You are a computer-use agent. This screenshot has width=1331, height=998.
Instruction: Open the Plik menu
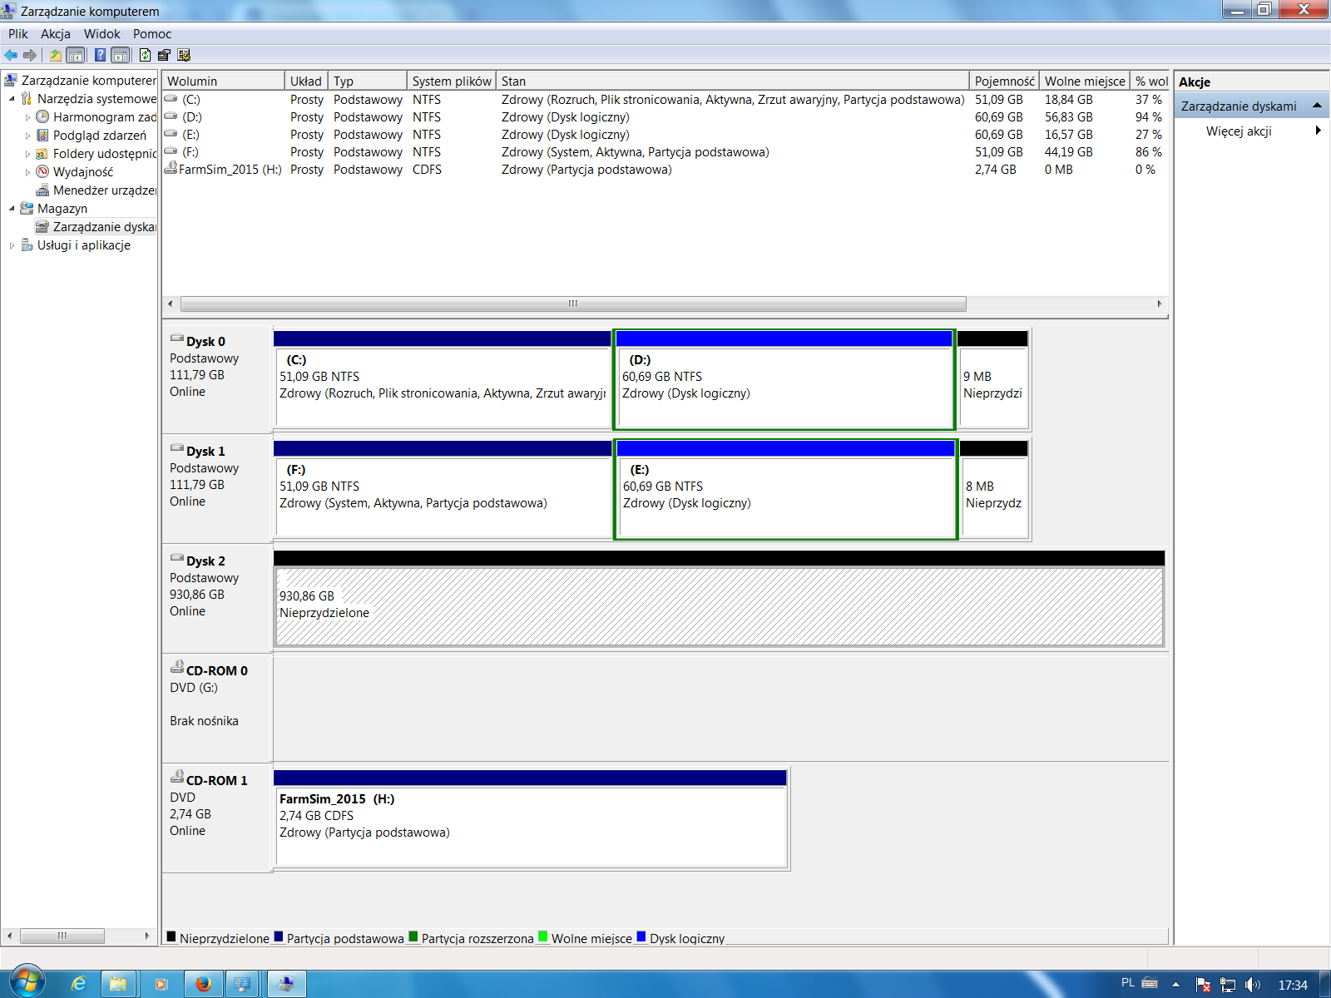(18, 34)
